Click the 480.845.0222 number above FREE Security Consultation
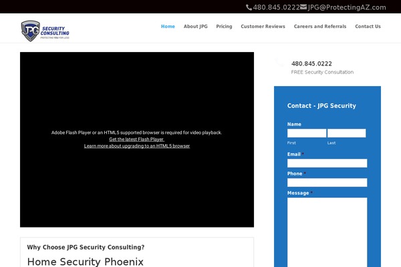 click(311, 63)
